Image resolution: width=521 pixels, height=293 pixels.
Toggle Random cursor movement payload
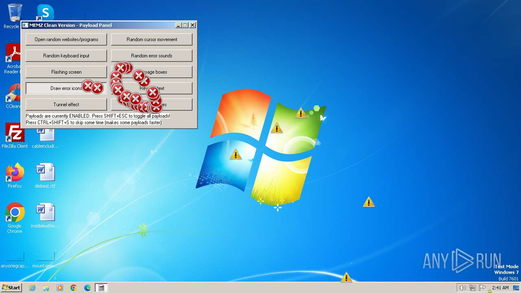152,39
